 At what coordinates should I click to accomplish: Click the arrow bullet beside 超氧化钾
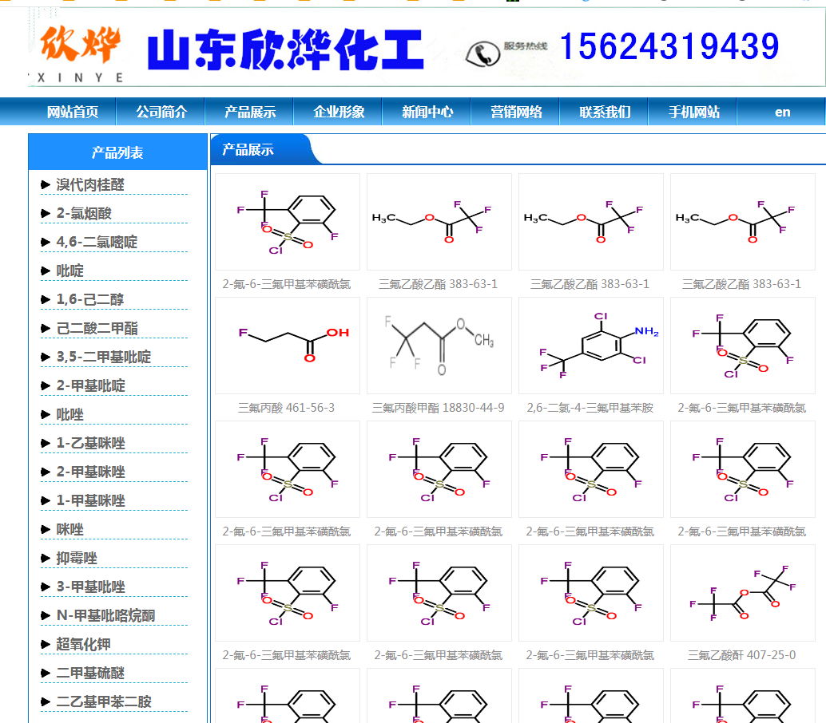coord(46,645)
